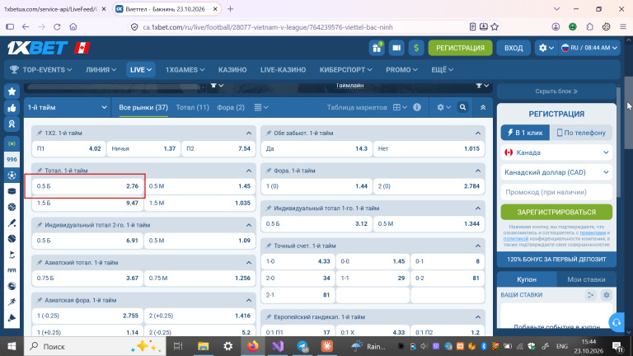Select the 0.5 Б total odds 2.76

[87, 186]
